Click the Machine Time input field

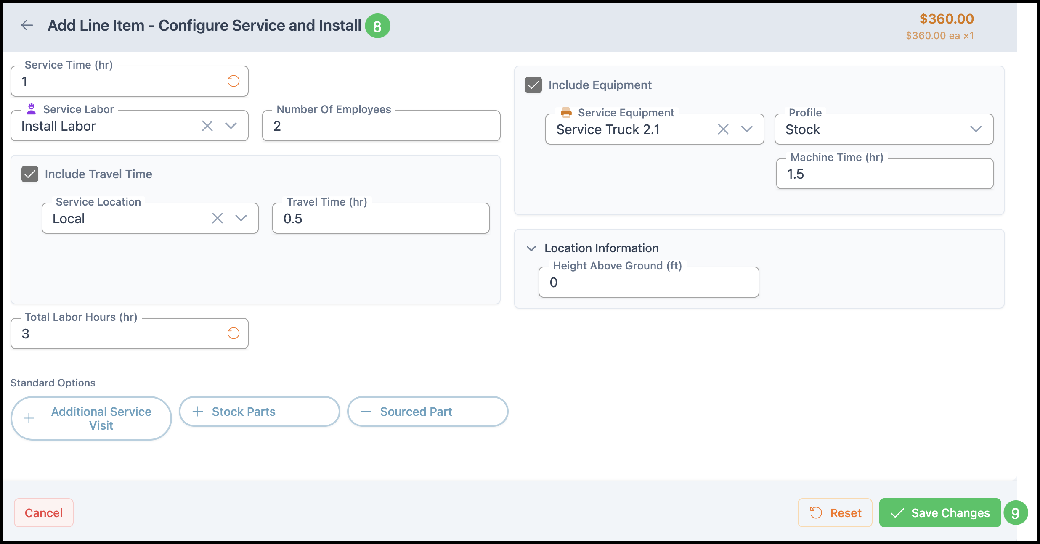point(884,174)
